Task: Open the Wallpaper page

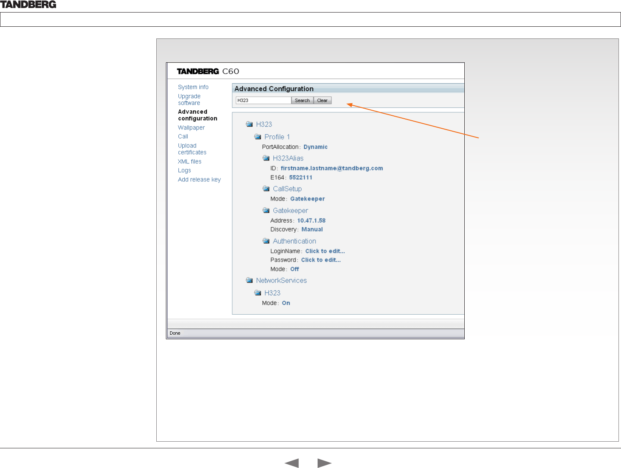Action: tap(191, 127)
